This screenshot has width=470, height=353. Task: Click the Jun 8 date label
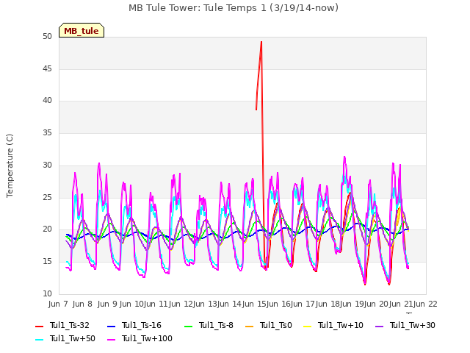82,304
